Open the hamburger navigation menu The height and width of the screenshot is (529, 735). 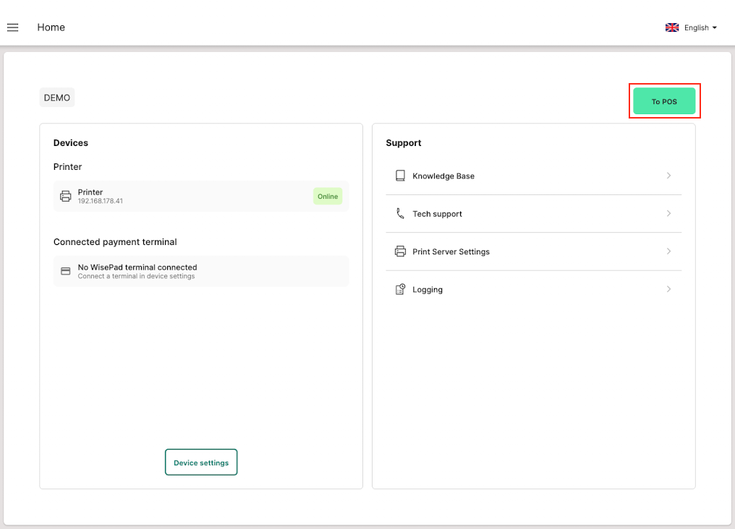tap(12, 27)
